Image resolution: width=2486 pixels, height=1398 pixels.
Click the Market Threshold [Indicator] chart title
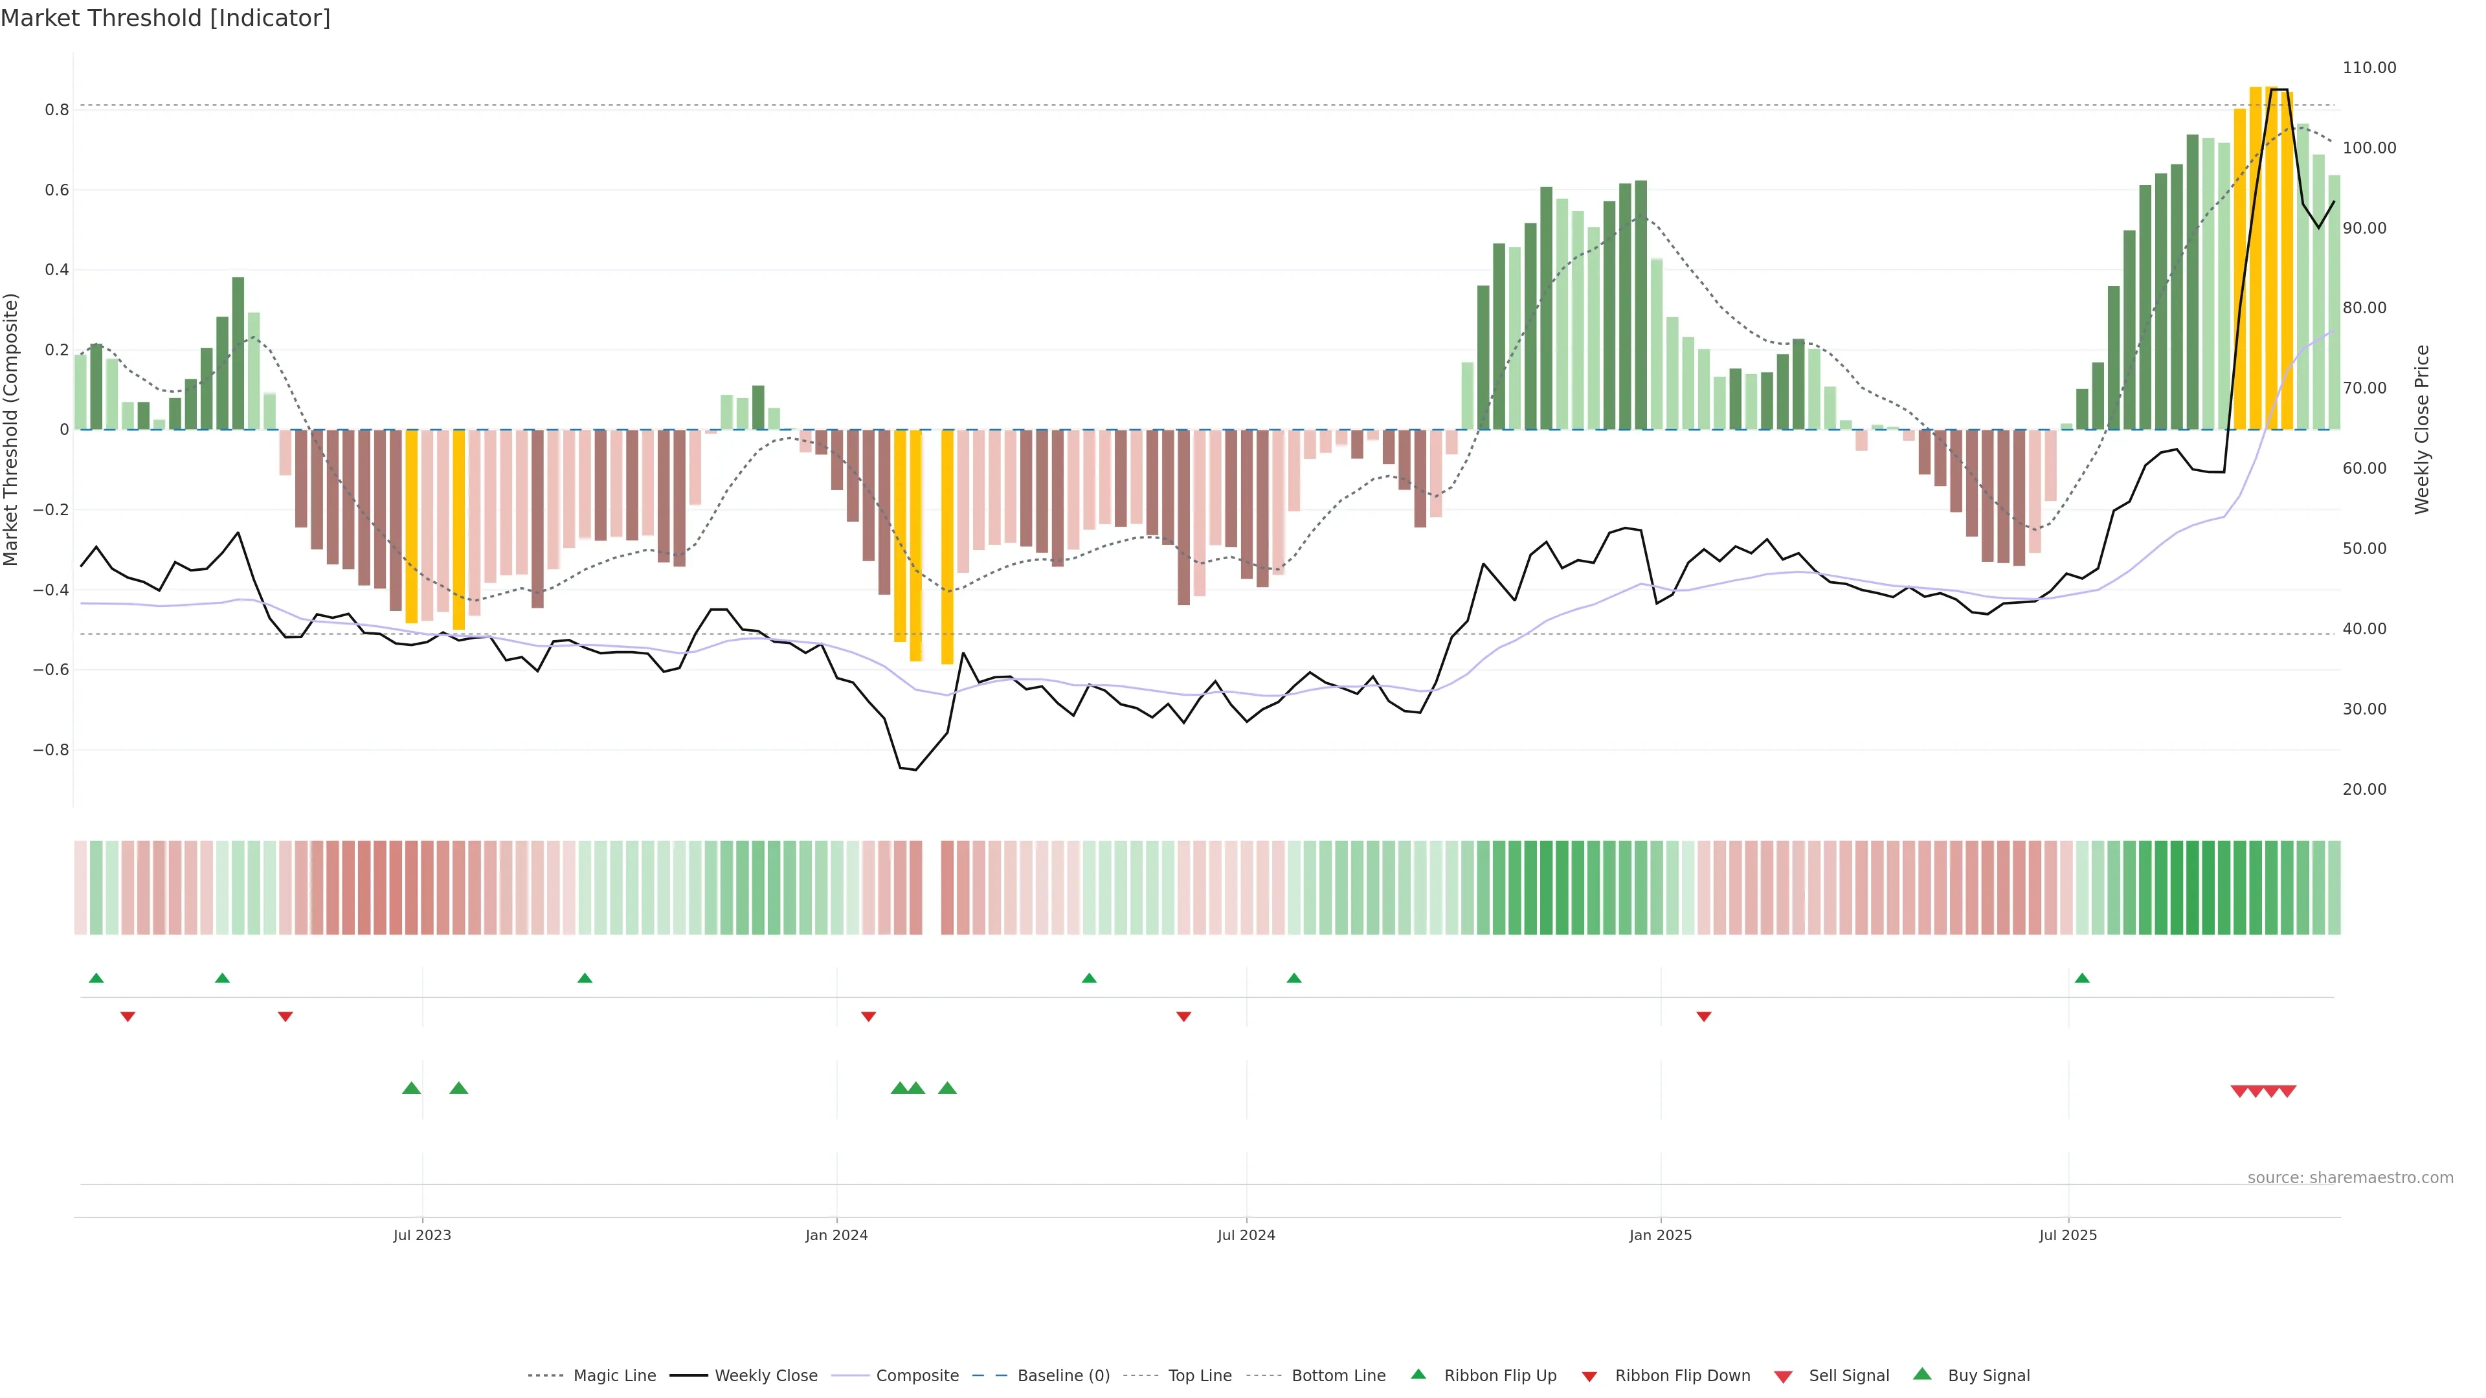click(x=165, y=18)
